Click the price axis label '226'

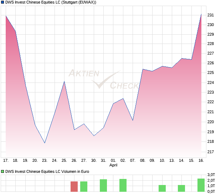tap(211, 63)
